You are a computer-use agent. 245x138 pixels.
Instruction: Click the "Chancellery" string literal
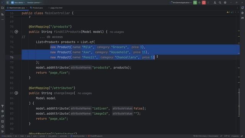[126, 58]
